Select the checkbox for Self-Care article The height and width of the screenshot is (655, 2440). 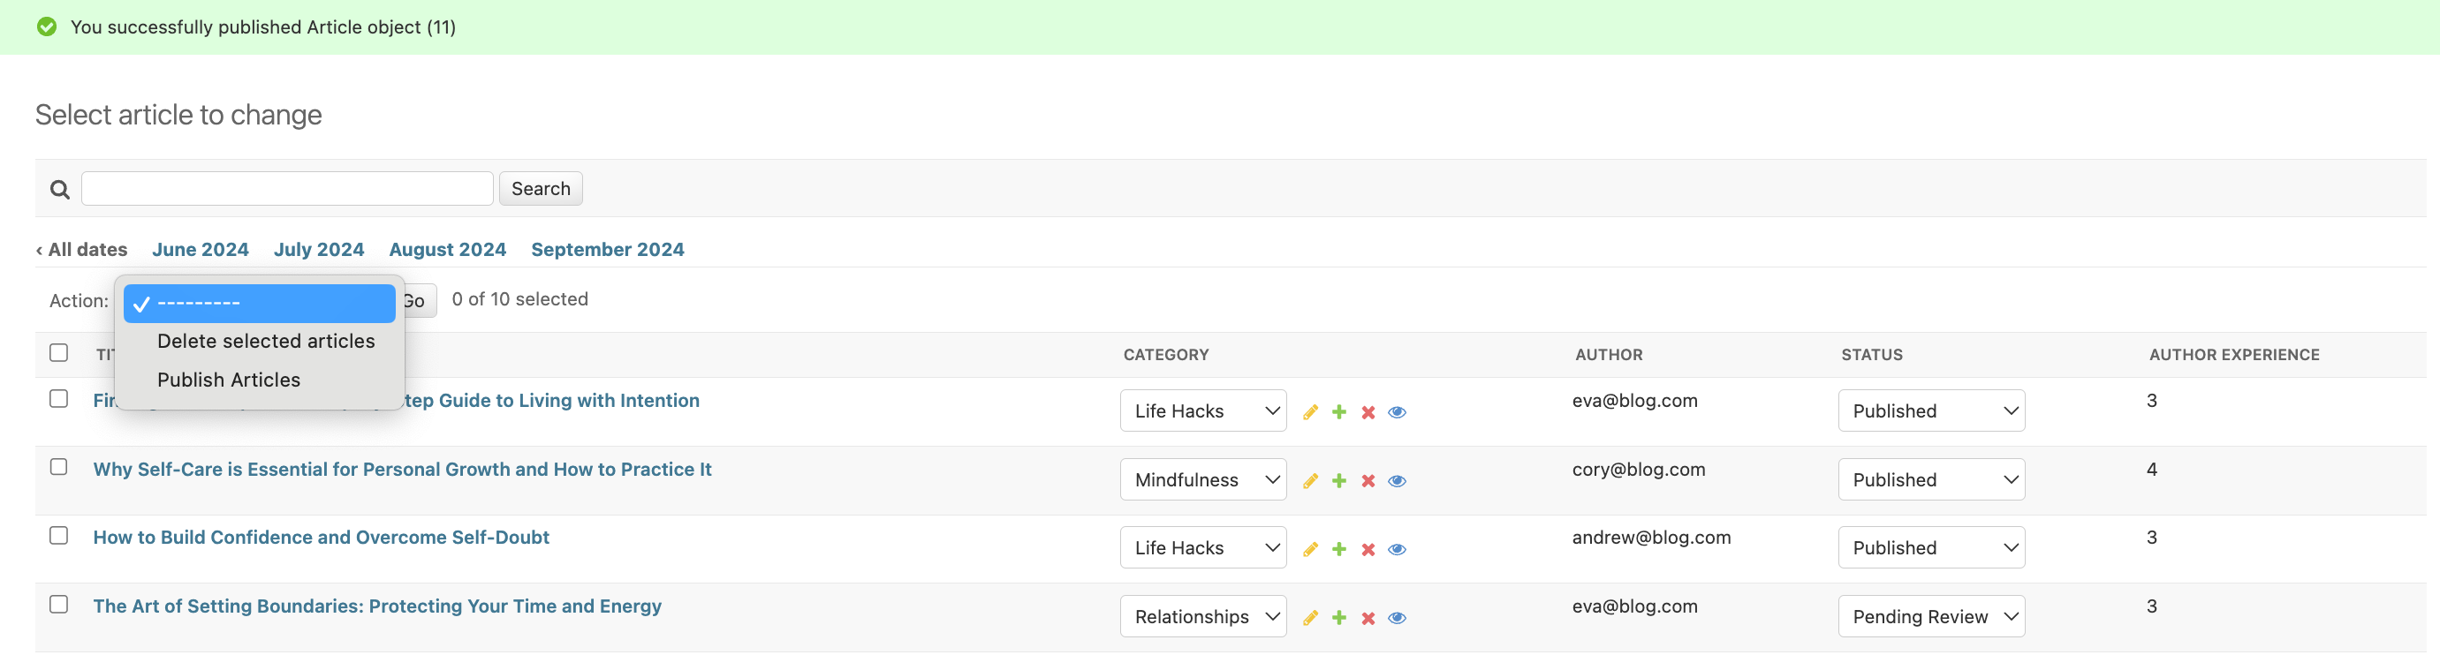tap(57, 467)
